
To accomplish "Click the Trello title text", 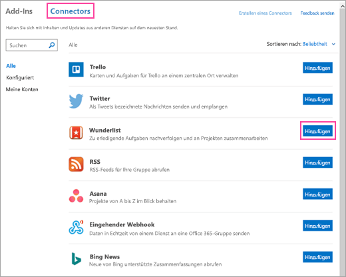I will (x=98, y=67).
